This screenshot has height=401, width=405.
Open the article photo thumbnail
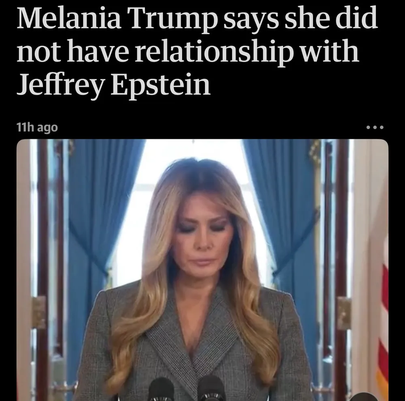point(202,270)
